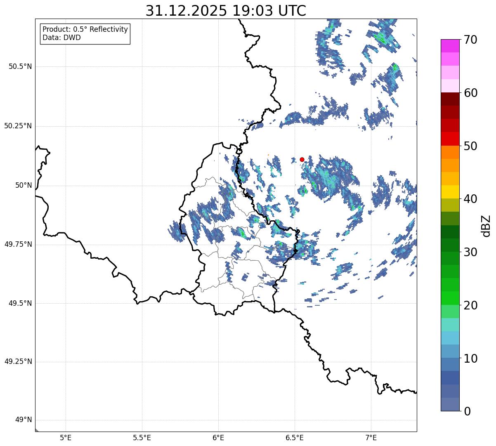Click the title "31.12.2025 19:03 UTC"
Screen dimensions: 496x446
226,11
